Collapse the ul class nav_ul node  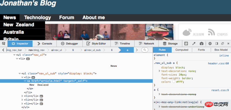(14, 55)
